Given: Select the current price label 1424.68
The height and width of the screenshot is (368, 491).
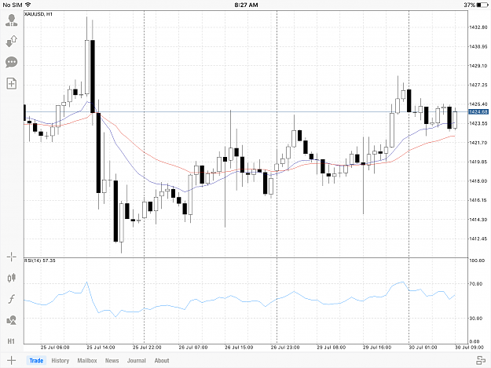Looking at the screenshot, I should coord(478,111).
